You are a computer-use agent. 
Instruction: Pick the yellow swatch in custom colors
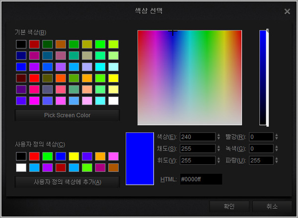(x=74, y=156)
